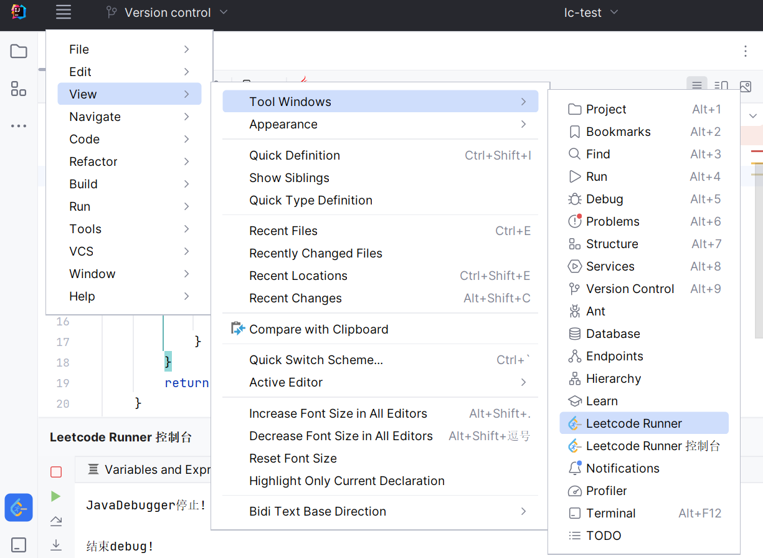
Task: Expand the Version control dropdown
Action: point(167,12)
